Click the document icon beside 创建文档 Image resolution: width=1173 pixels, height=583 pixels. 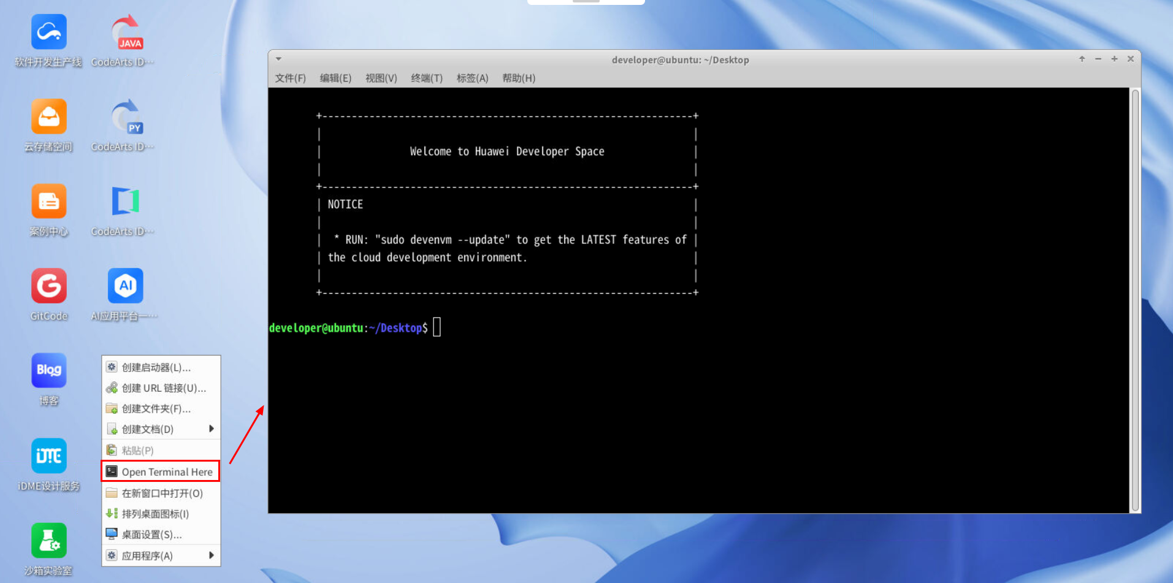[112, 429]
